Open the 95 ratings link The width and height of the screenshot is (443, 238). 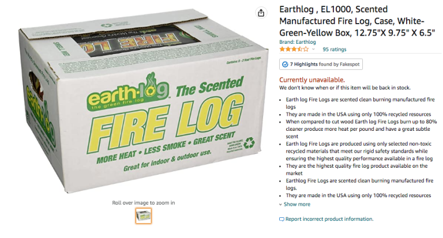[x=334, y=50]
